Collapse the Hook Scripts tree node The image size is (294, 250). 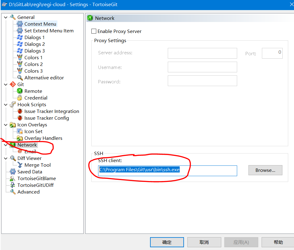6,105
